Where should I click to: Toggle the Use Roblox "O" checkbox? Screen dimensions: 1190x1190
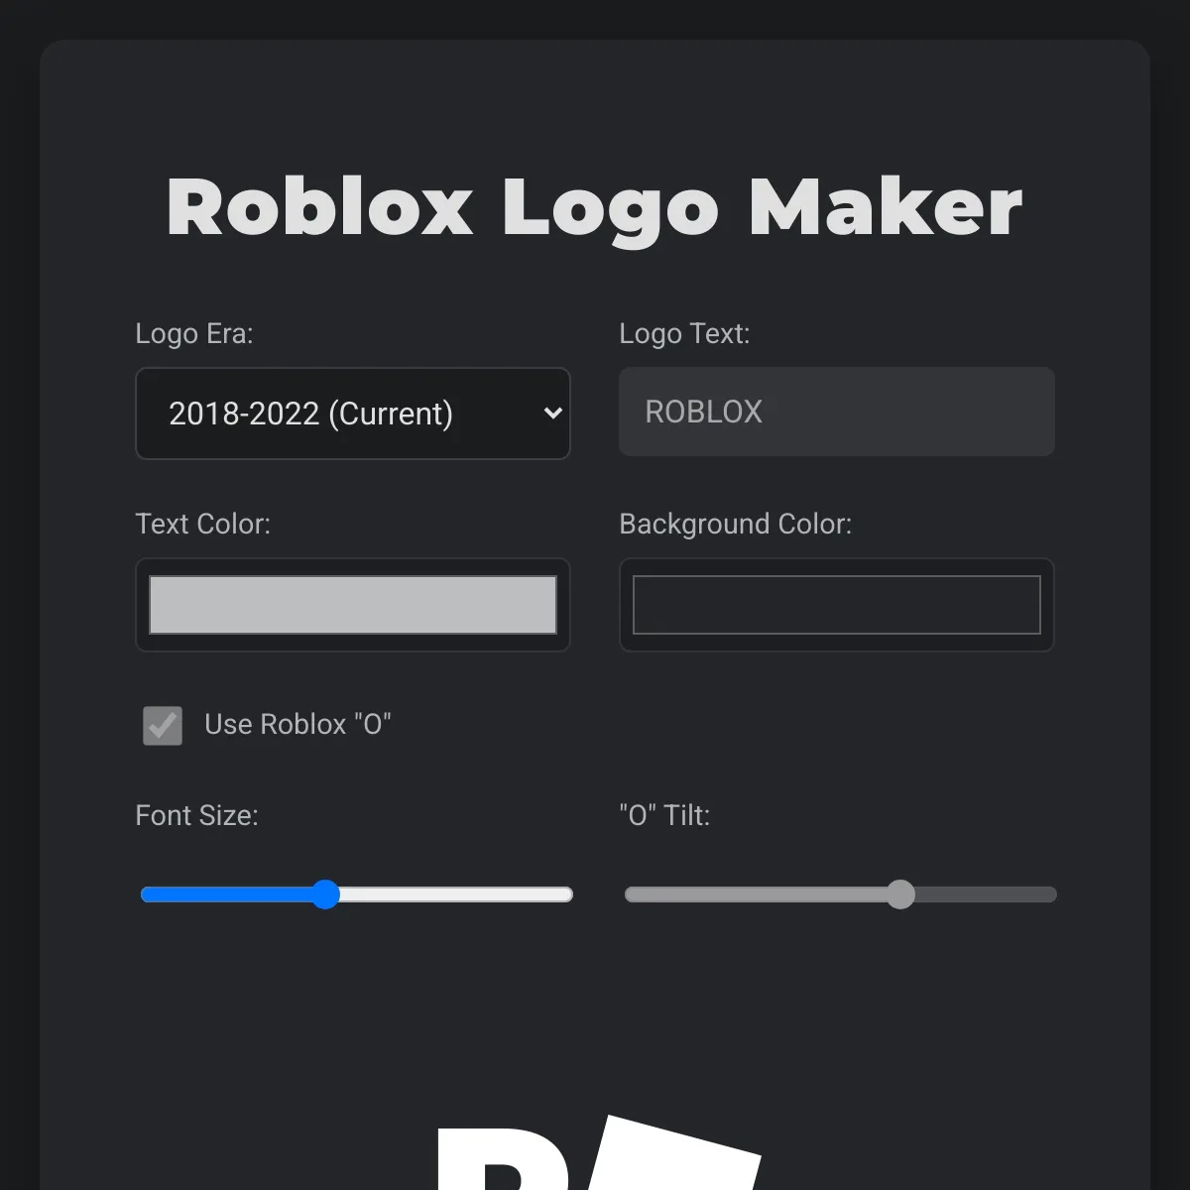coord(163,725)
